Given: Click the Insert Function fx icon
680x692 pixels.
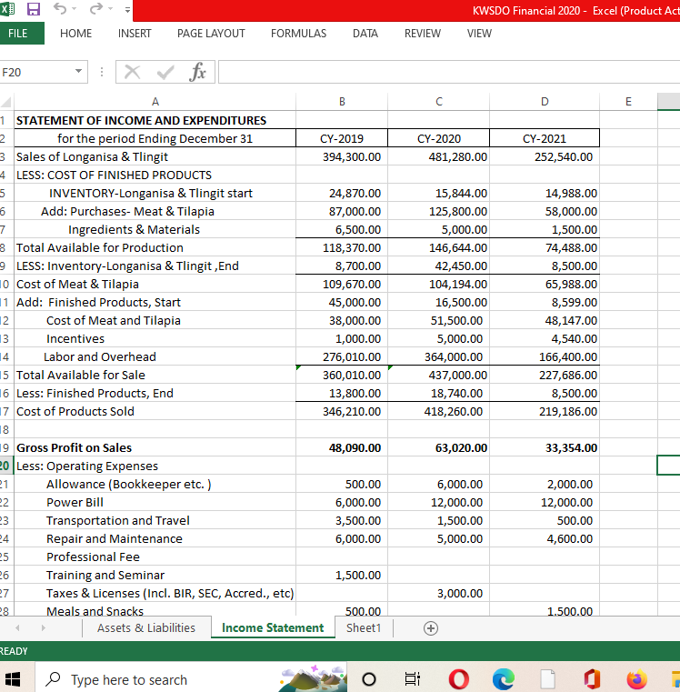Looking at the screenshot, I should [196, 71].
